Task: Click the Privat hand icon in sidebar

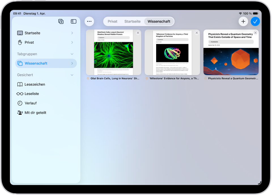Action: click(x=20, y=42)
